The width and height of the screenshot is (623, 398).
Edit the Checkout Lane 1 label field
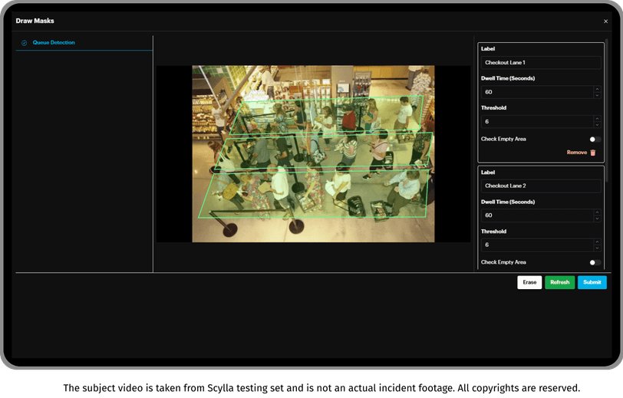point(541,63)
